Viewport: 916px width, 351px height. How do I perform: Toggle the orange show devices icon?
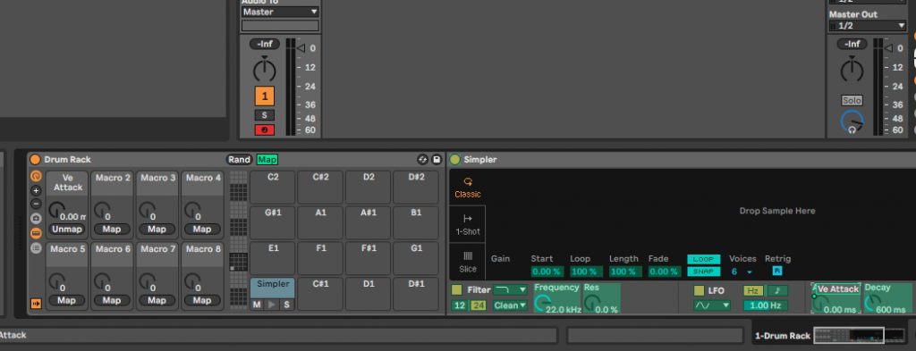pos(36,304)
